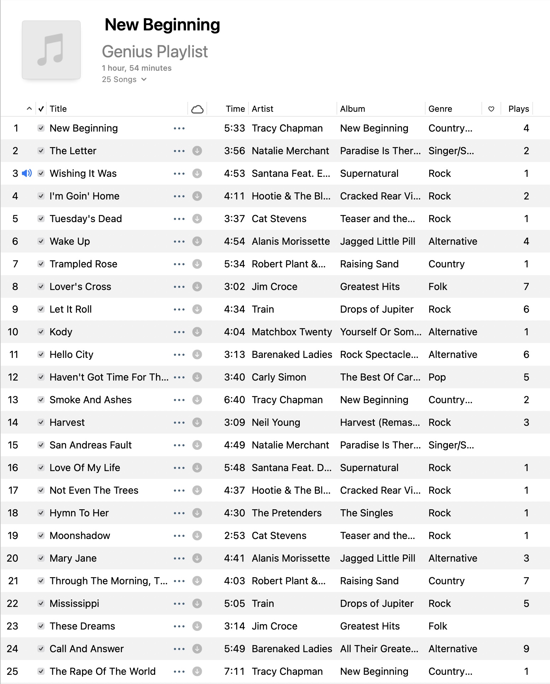Click the artist cell Matchbox Twenty
550x684 pixels.
(x=292, y=332)
